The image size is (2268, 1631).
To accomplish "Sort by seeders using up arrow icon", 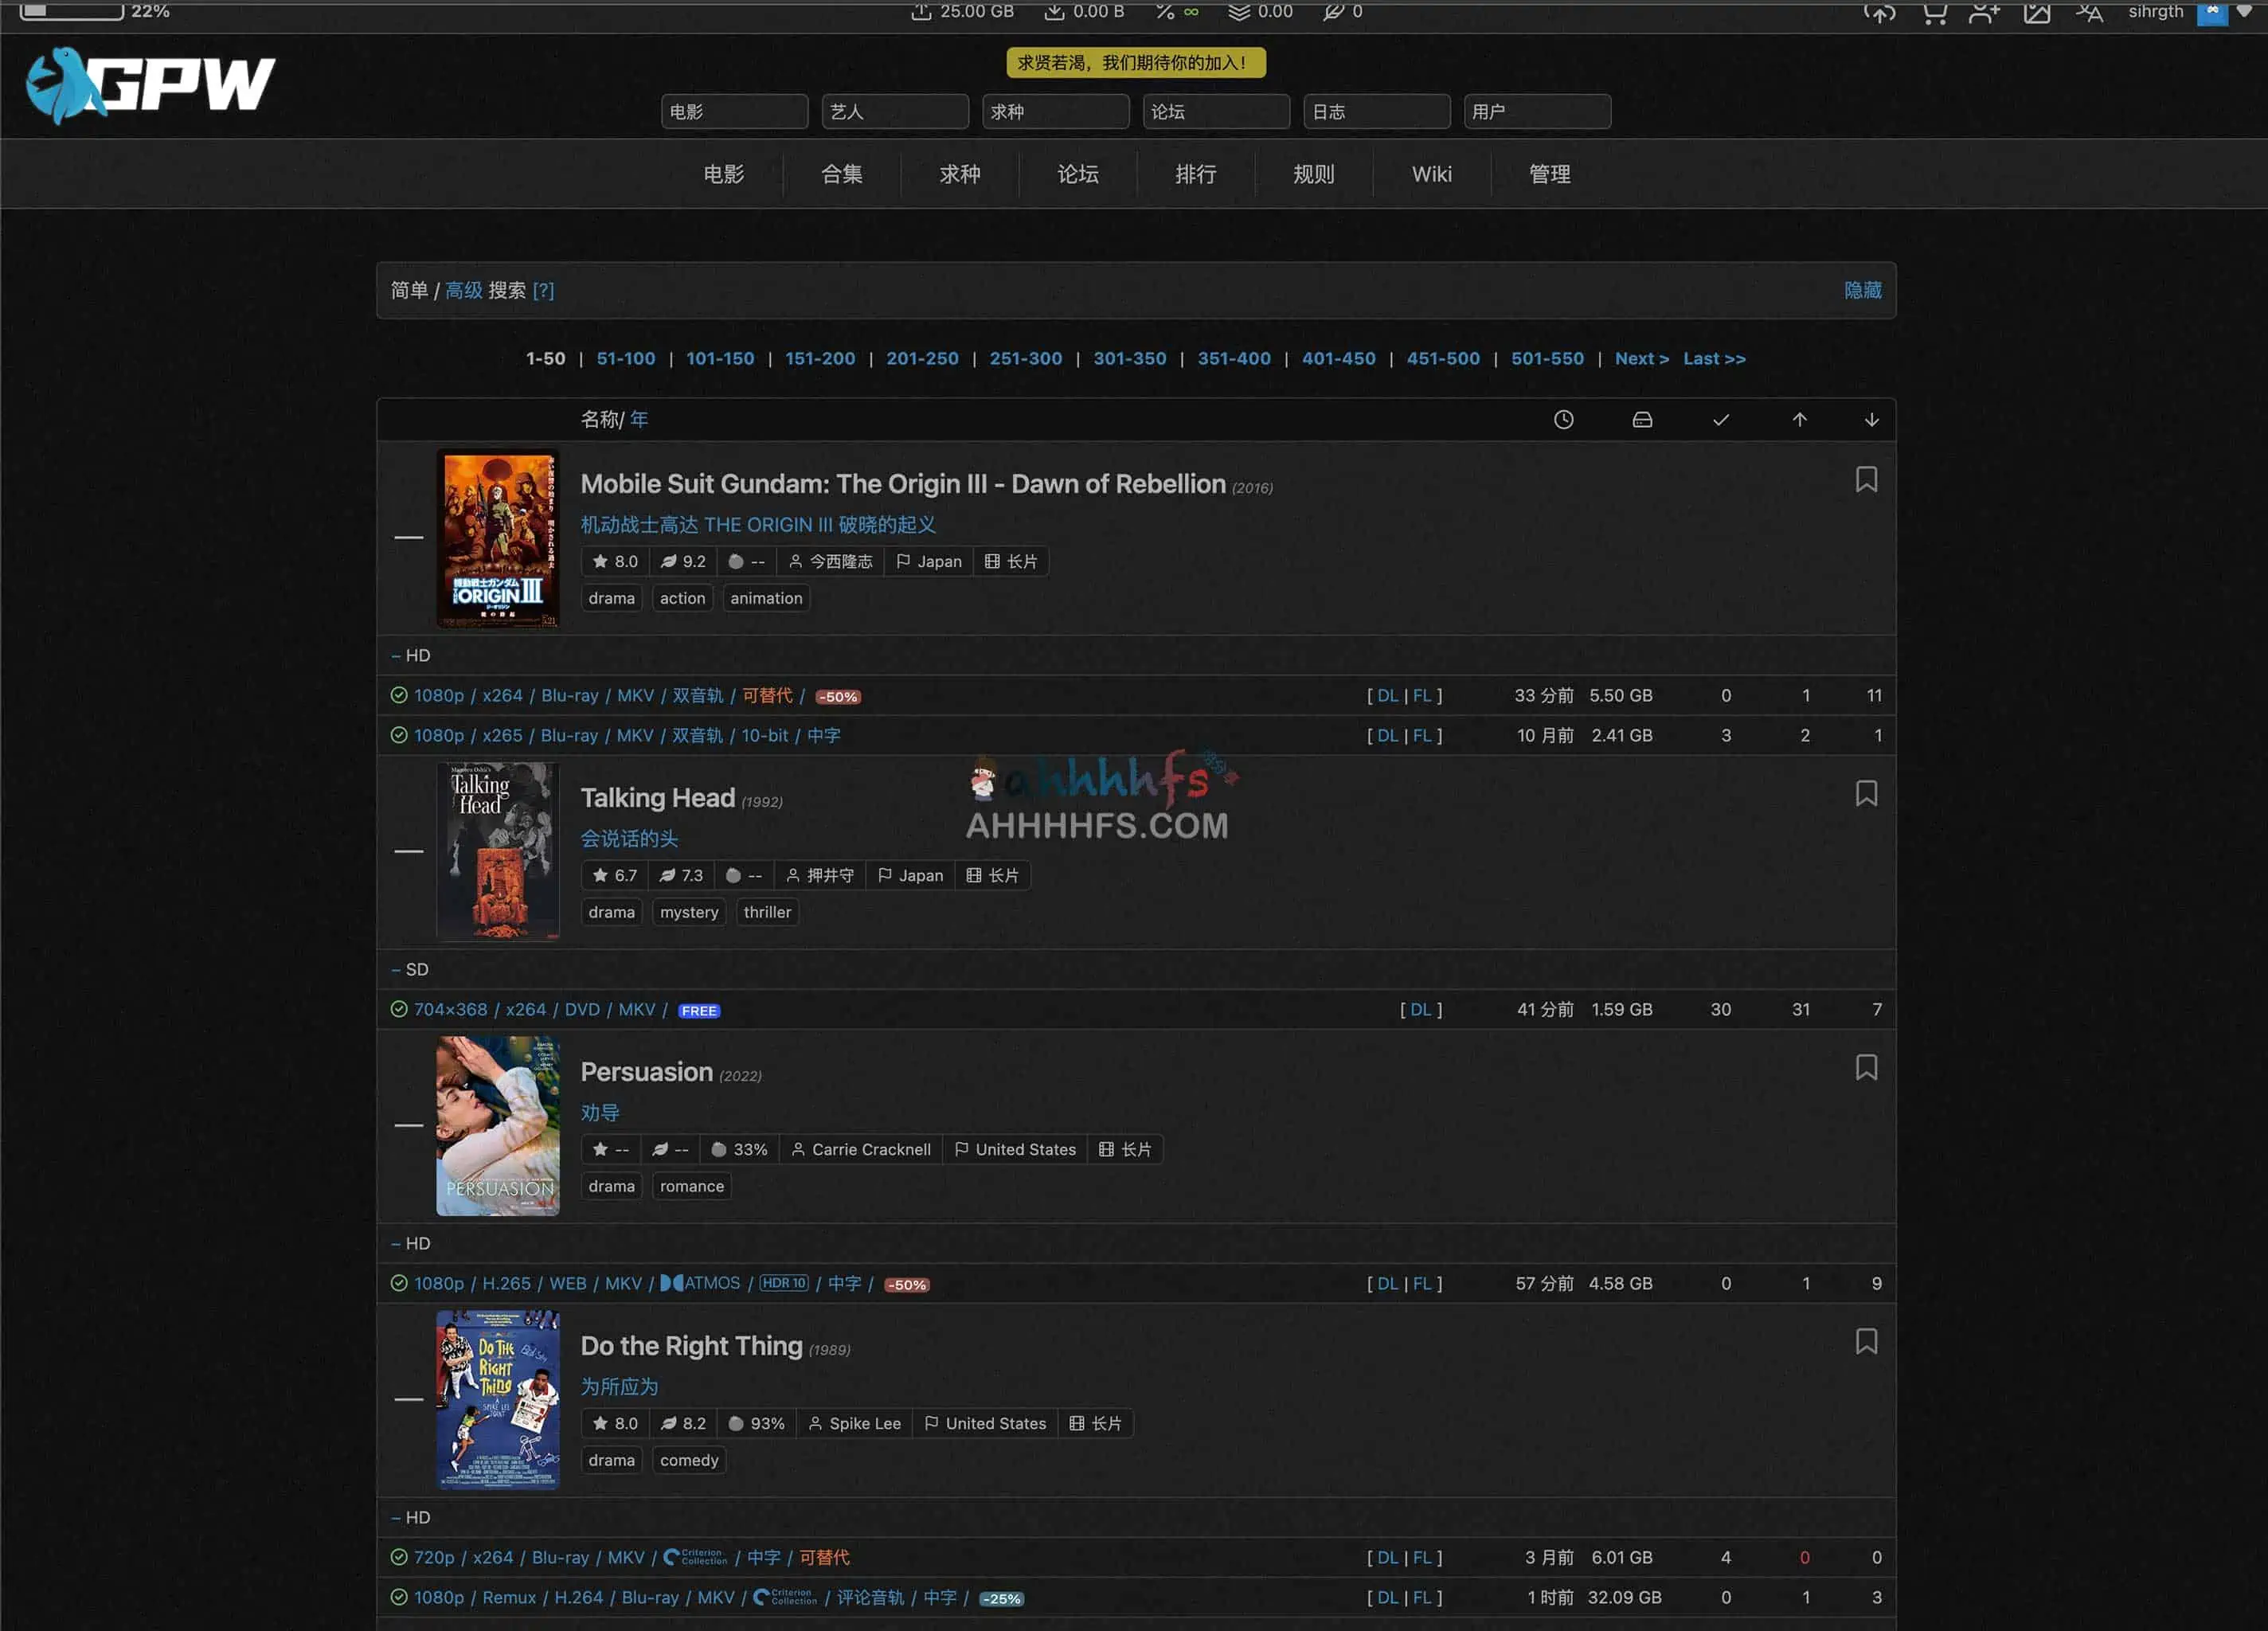I will (1799, 420).
